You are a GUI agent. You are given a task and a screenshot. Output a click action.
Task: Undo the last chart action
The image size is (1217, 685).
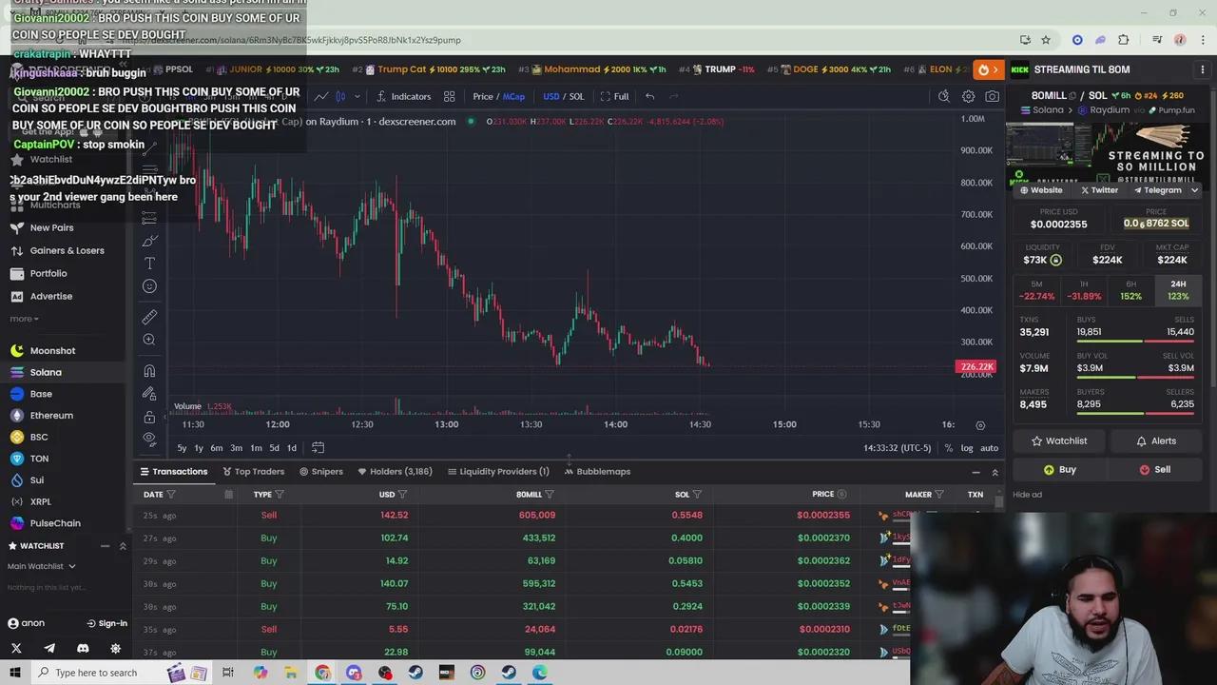pyautogui.click(x=649, y=96)
